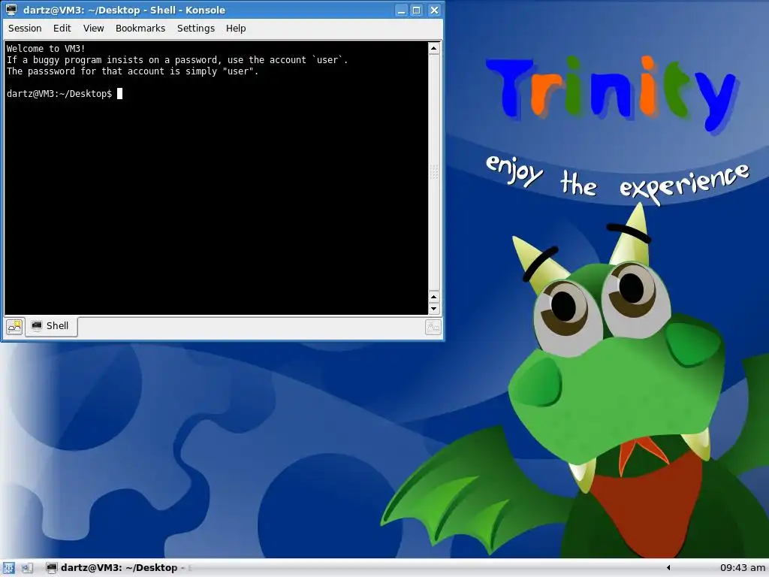
Task: Open the Bookmarks menu
Action: pyautogui.click(x=140, y=29)
